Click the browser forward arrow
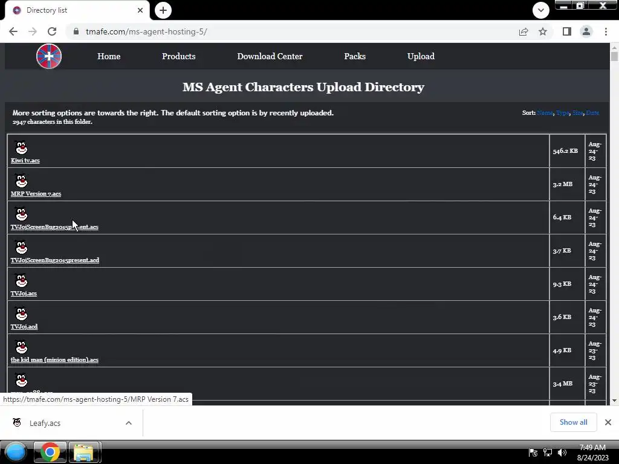The width and height of the screenshot is (619, 464). click(x=33, y=31)
